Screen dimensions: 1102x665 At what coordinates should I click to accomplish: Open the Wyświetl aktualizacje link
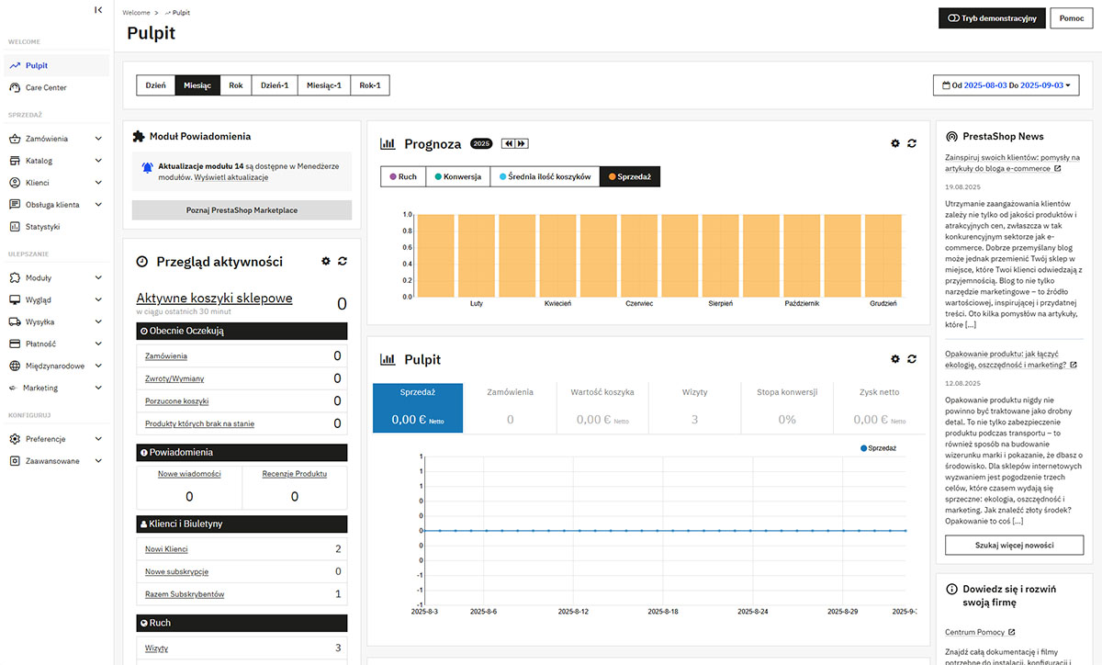(231, 177)
